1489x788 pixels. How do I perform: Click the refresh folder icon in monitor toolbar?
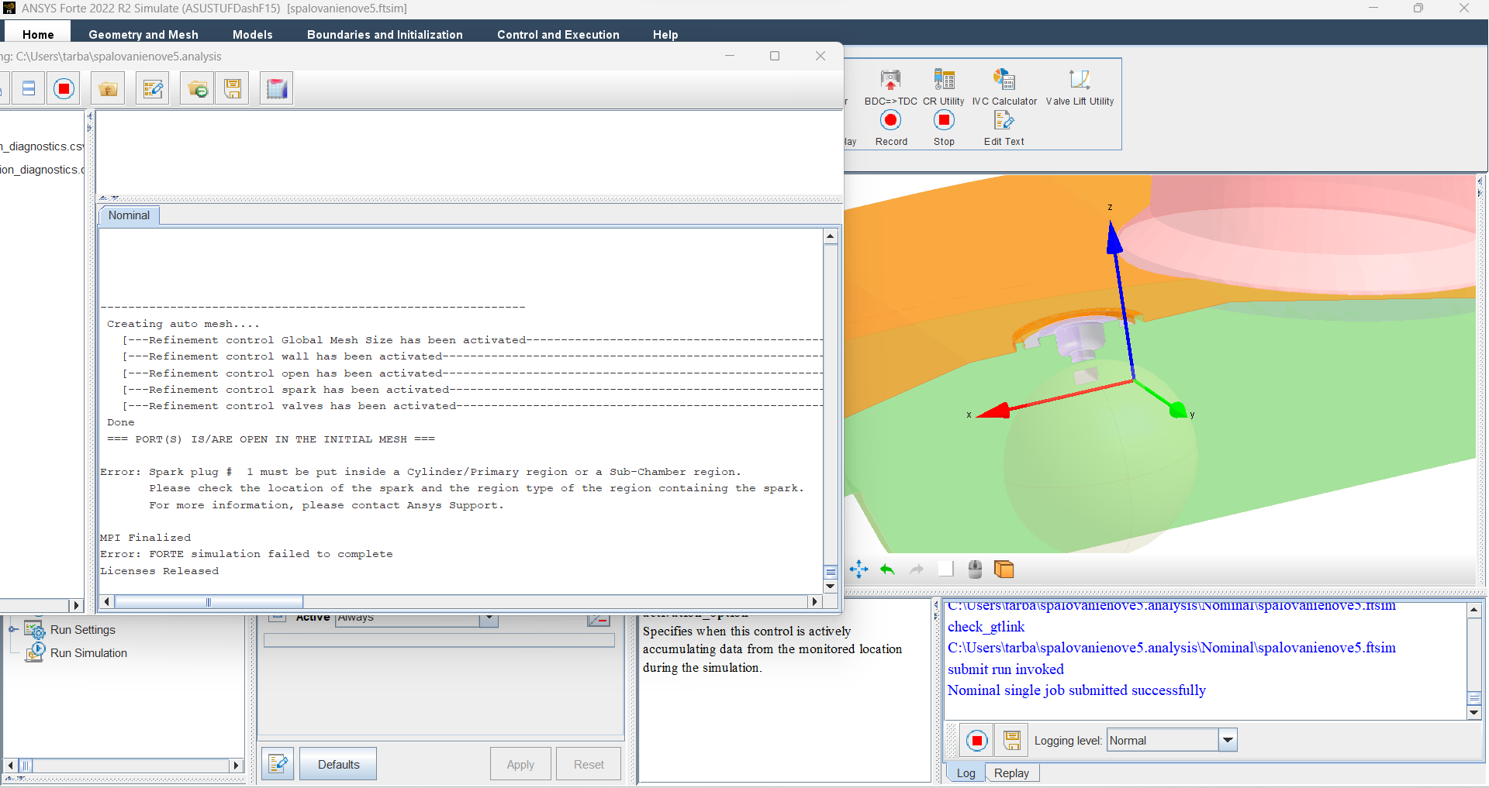click(198, 89)
